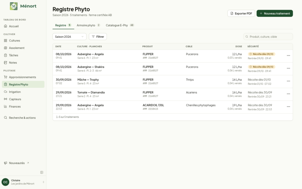
Task: Open the Irrigation page
Action: click(23, 92)
